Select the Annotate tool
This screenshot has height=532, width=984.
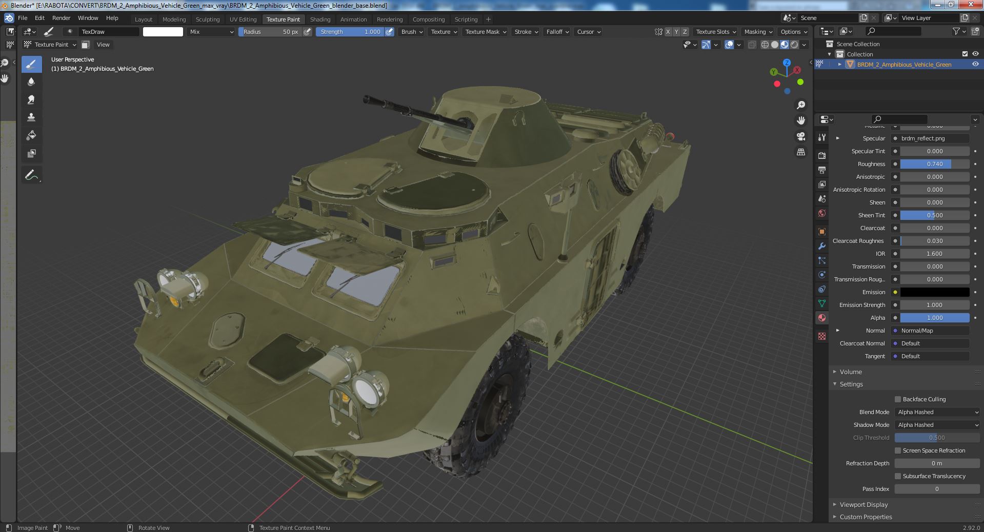tap(31, 175)
